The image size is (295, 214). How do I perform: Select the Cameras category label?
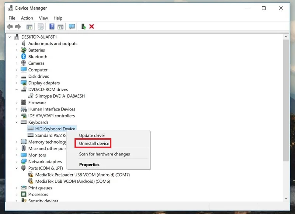coord(36,63)
